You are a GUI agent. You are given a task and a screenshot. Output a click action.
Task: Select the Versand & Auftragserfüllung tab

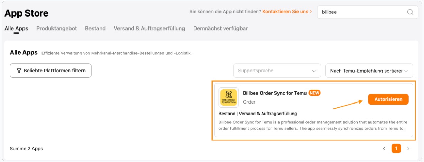click(x=149, y=29)
